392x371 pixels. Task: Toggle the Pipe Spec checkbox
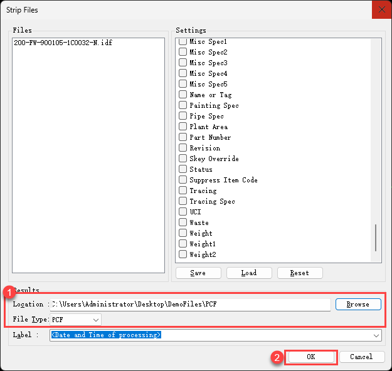[x=183, y=116]
